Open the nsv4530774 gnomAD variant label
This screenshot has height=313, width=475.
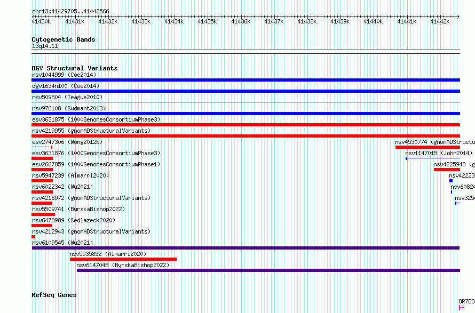pyautogui.click(x=435, y=142)
